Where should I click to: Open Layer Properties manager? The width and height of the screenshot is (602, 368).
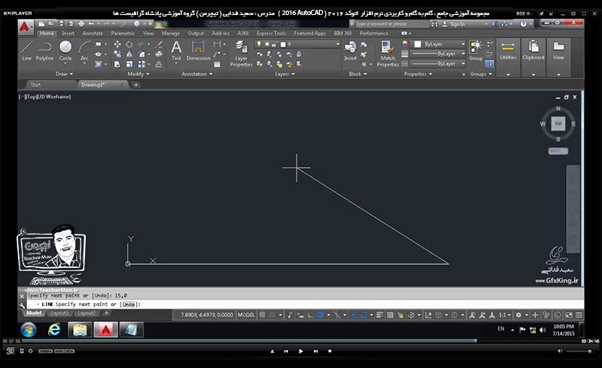241,53
